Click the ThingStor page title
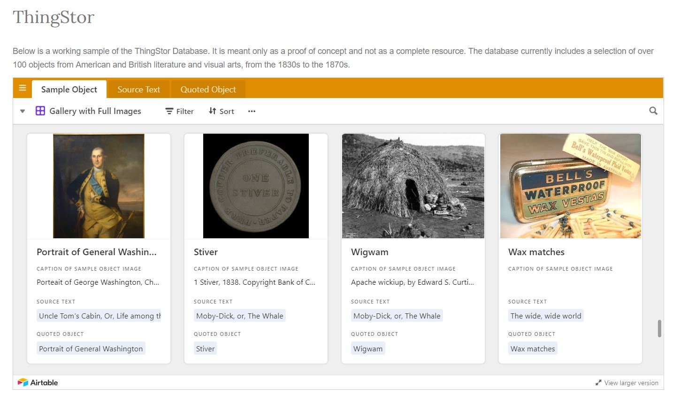The image size is (680, 402). 53,17
